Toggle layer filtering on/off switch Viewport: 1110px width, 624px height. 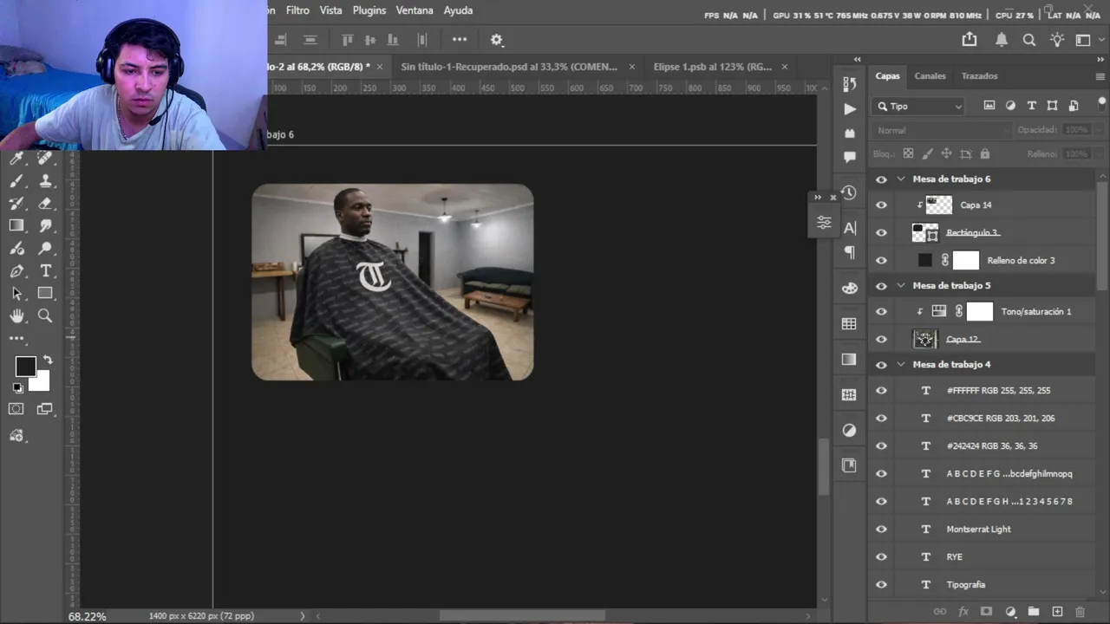pos(1102,104)
